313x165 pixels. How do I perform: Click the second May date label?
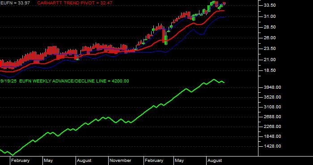click(179, 161)
